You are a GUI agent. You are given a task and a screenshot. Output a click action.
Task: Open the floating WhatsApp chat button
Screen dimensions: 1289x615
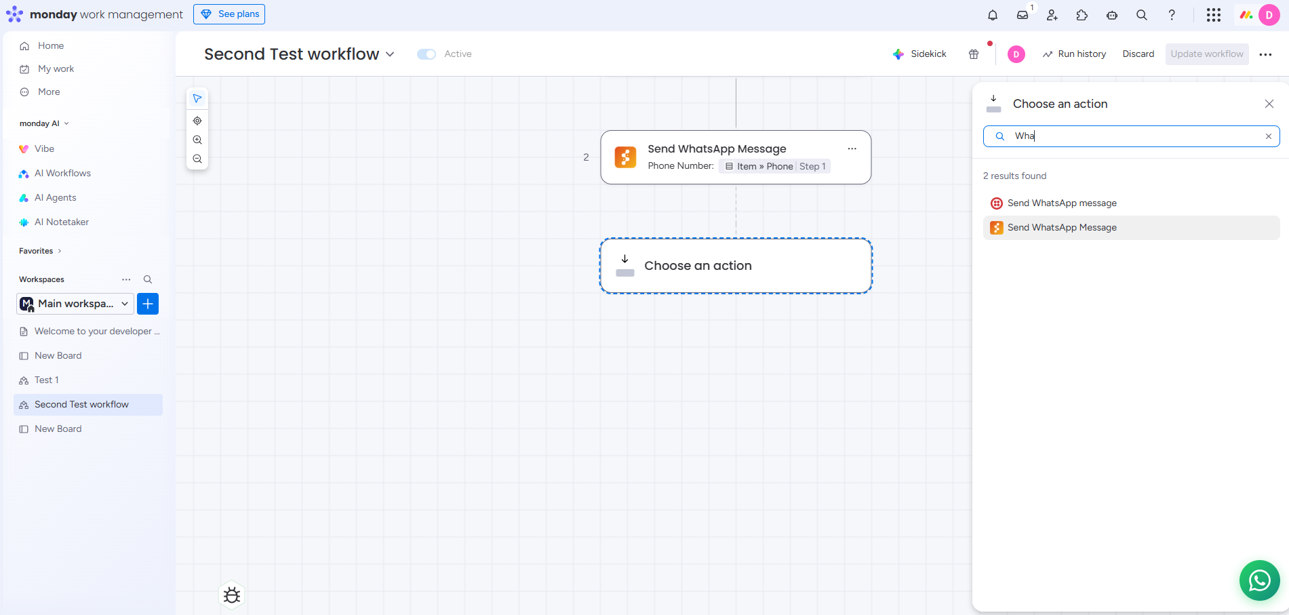point(1259,580)
